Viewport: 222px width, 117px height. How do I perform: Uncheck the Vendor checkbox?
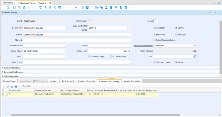[176, 28]
